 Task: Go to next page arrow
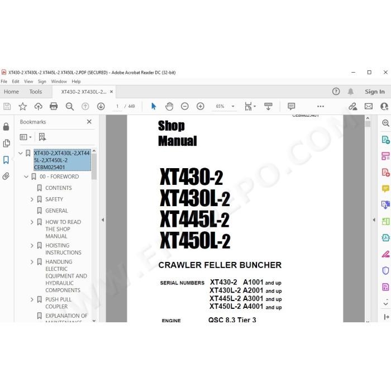pos(101,107)
